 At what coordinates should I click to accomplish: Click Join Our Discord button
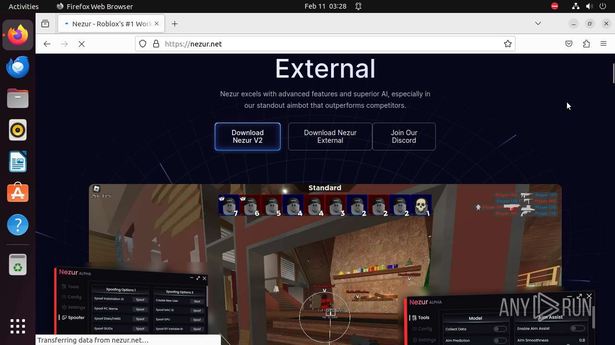(x=404, y=137)
